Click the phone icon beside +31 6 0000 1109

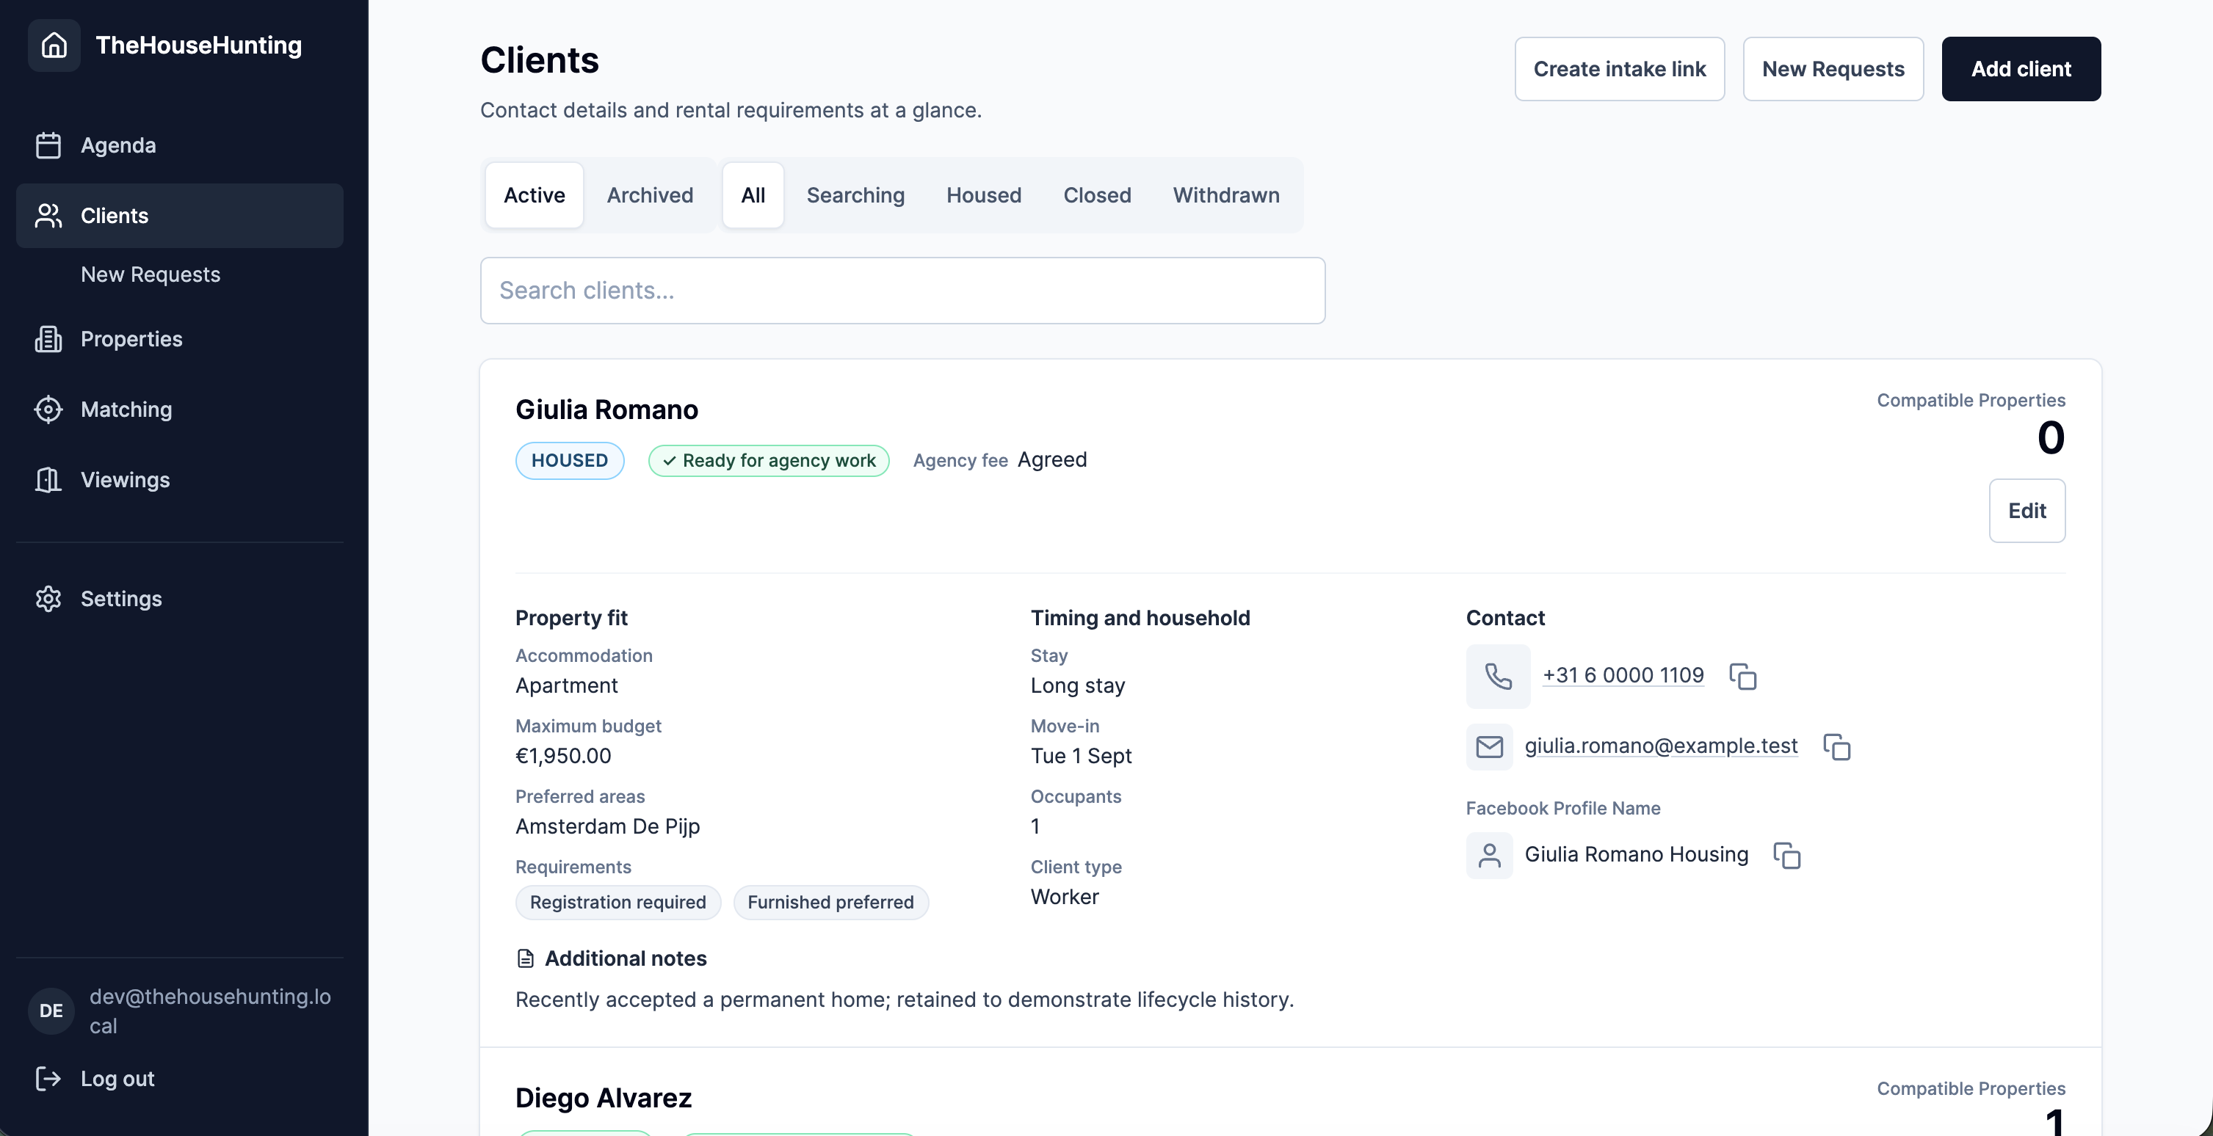(1499, 677)
